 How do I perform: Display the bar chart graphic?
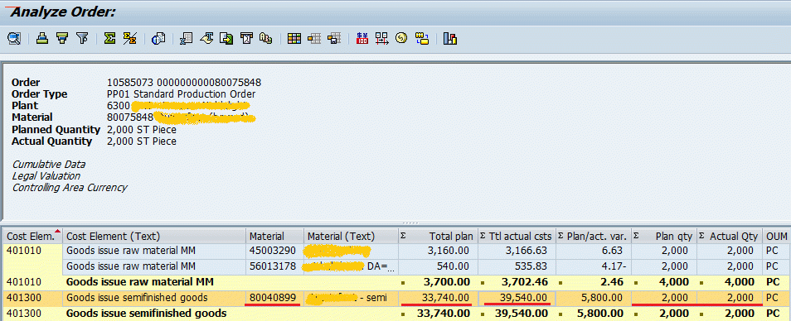tap(450, 38)
